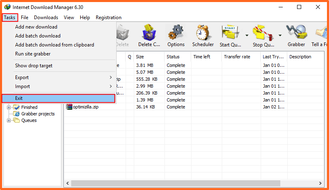329x190 pixels.
Task: Click the 5.07 MB size cell
Action: click(144, 72)
